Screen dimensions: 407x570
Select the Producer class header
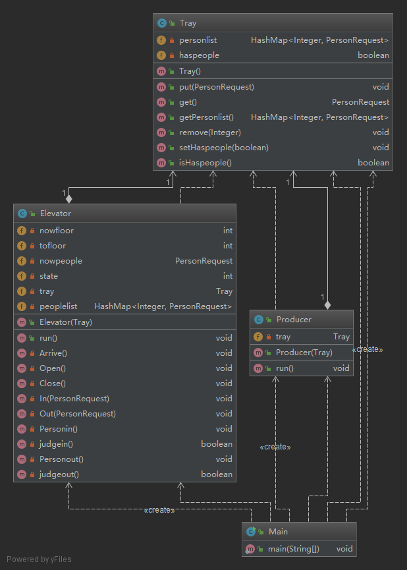[x=302, y=320]
